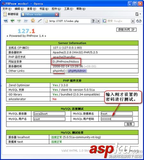Go back with the green back arrow
The image size is (144, 160).
point(13,21)
